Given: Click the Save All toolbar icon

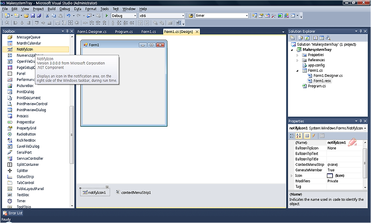Looking at the screenshot, I should 39,15.
